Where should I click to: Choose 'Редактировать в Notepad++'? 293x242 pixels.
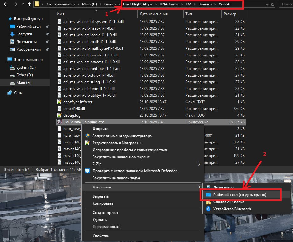[x=143, y=143]
